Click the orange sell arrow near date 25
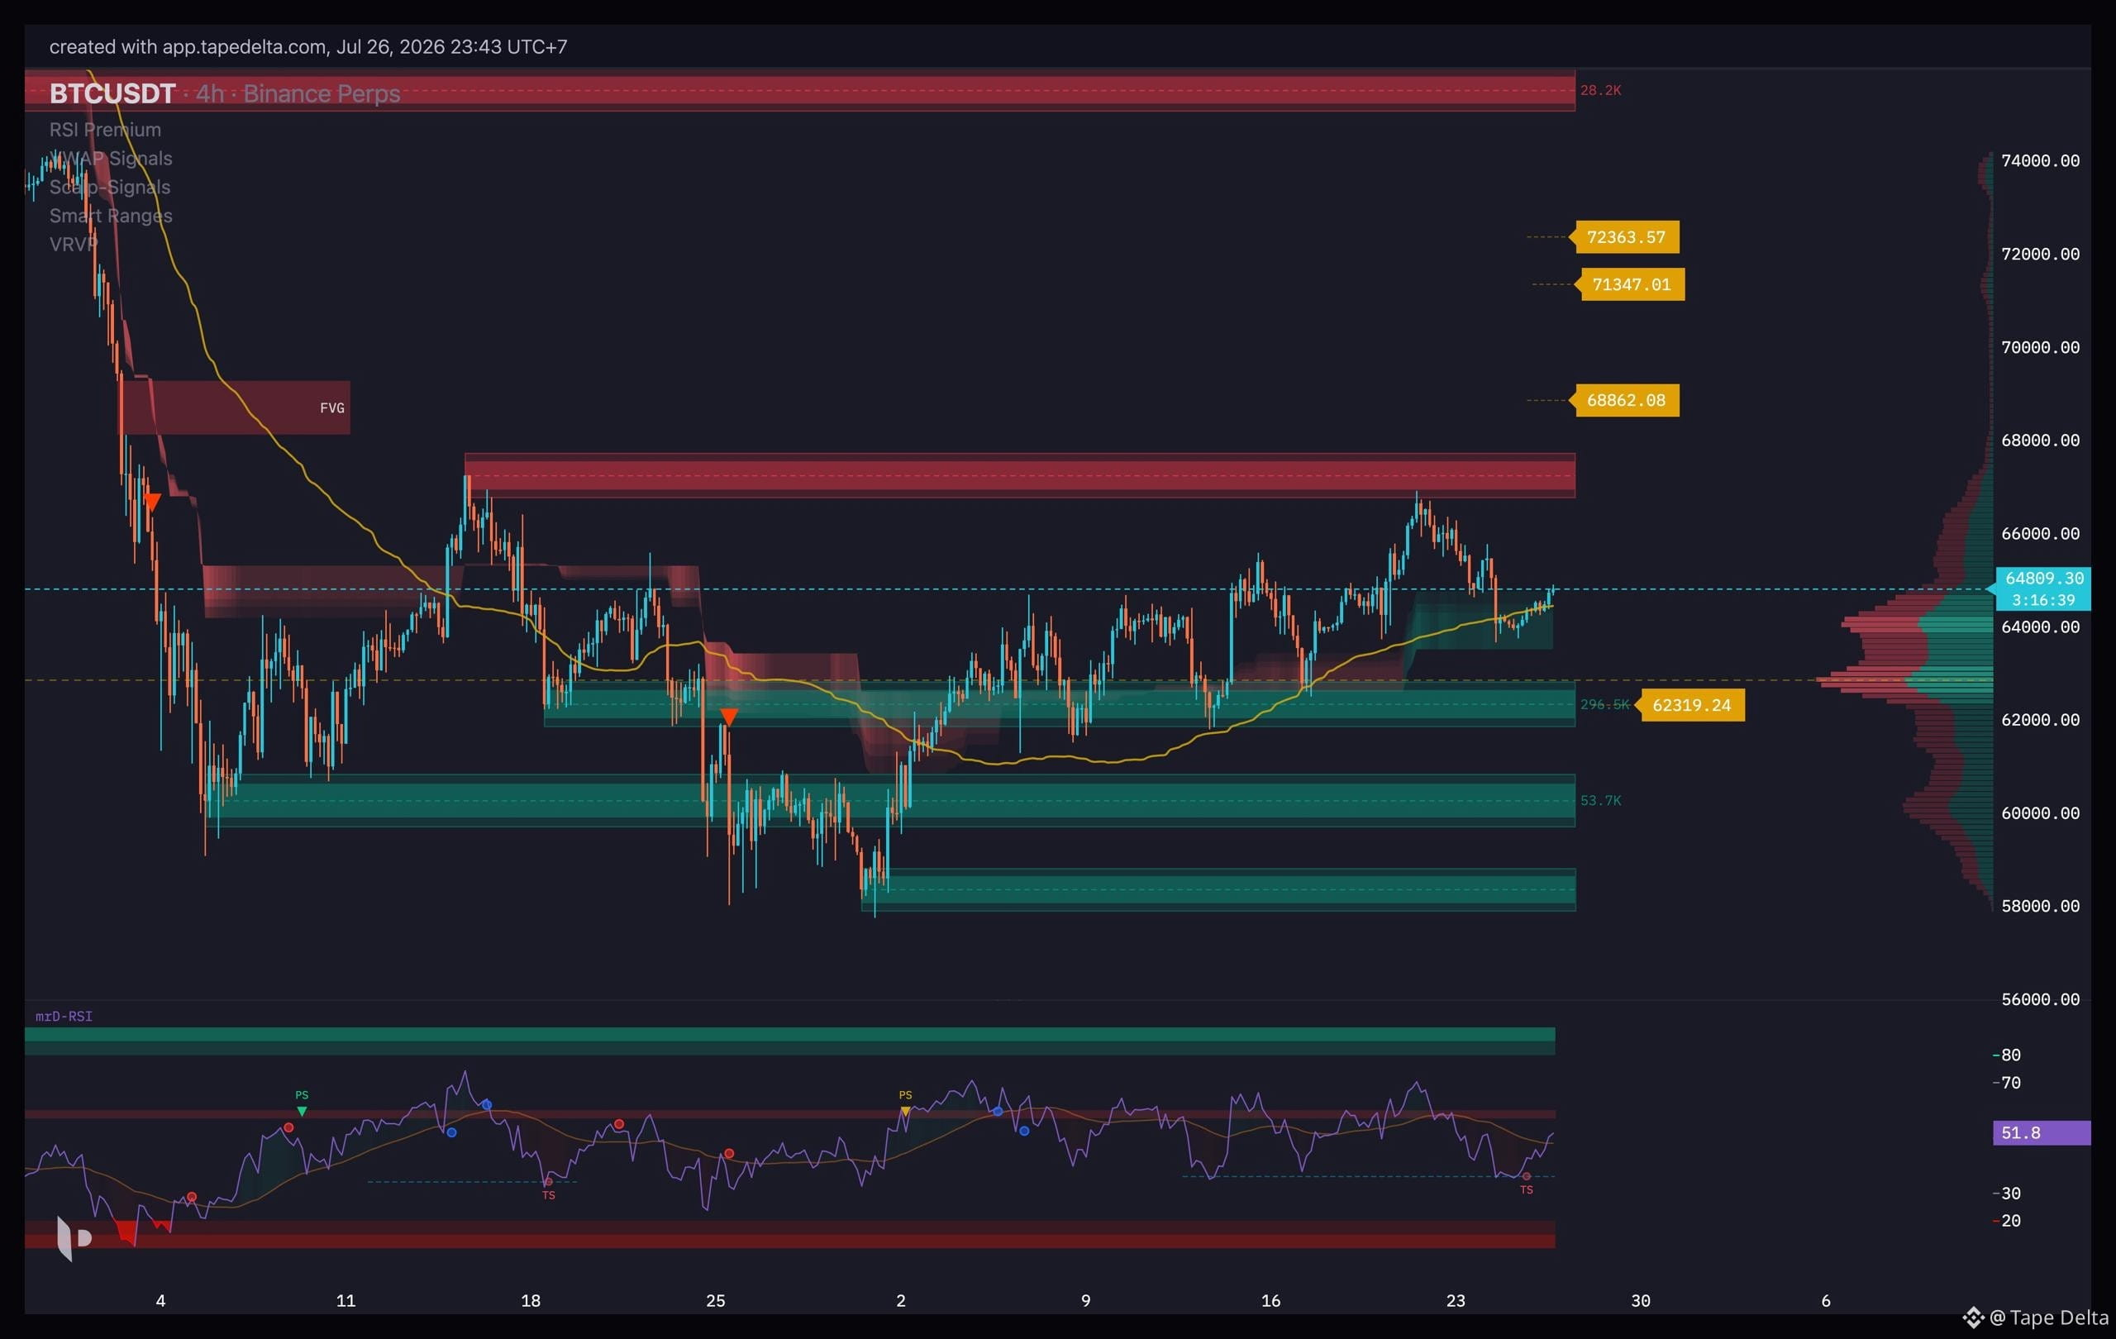 (x=728, y=717)
